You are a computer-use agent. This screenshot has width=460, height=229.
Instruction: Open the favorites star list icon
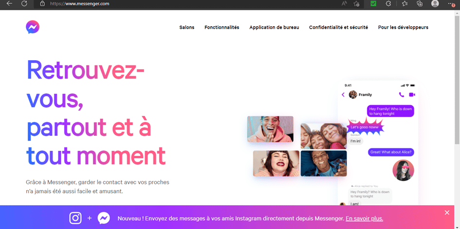coord(405,3)
